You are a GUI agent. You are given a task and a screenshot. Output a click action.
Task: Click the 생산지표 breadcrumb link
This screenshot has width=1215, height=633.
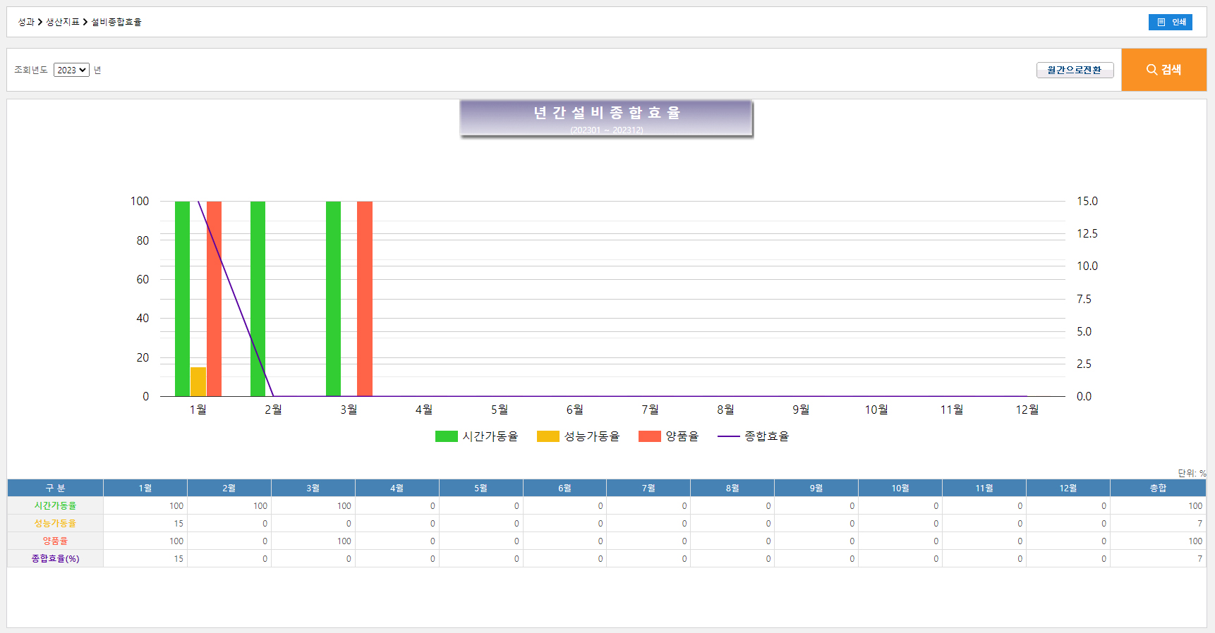[x=63, y=22]
